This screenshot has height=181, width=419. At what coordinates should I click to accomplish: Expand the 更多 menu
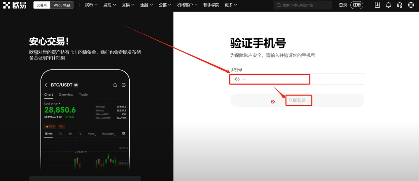[231, 5]
